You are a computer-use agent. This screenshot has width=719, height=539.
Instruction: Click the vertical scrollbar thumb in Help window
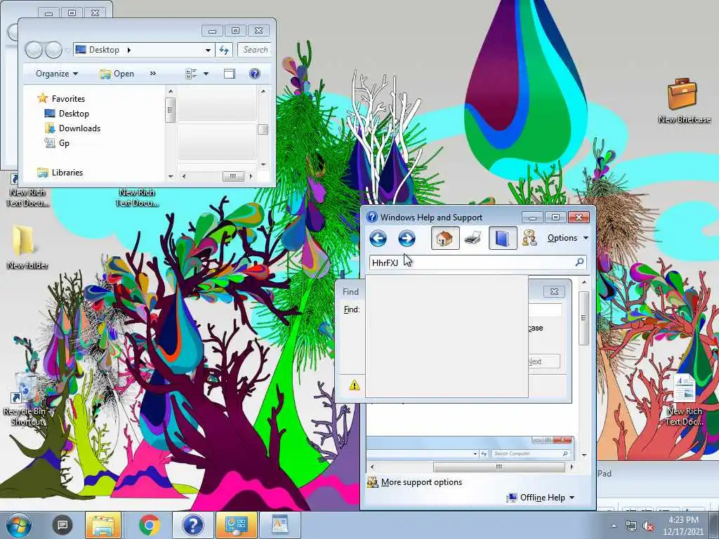tap(583, 318)
